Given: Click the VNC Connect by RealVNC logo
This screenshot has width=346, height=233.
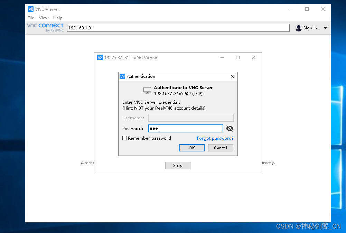Looking at the screenshot, I should pos(45,28).
